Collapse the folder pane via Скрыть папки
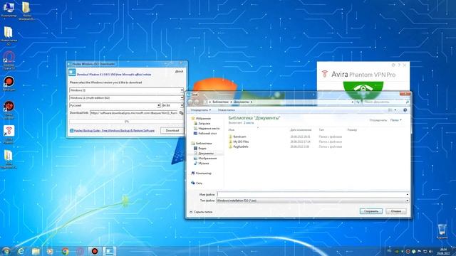This screenshot has height=256, width=456. tap(201, 212)
